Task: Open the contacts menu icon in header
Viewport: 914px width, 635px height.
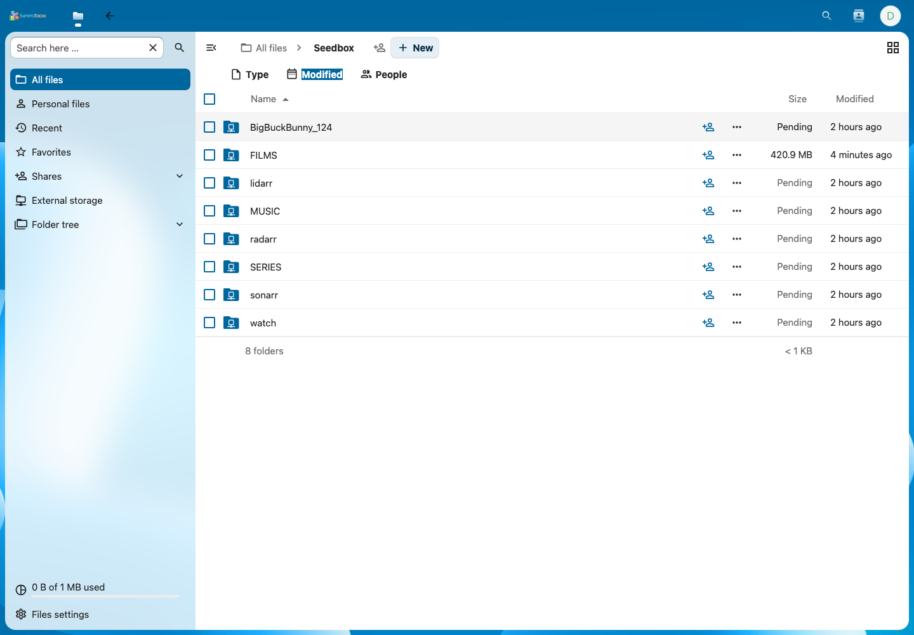Action: pyautogui.click(x=859, y=16)
